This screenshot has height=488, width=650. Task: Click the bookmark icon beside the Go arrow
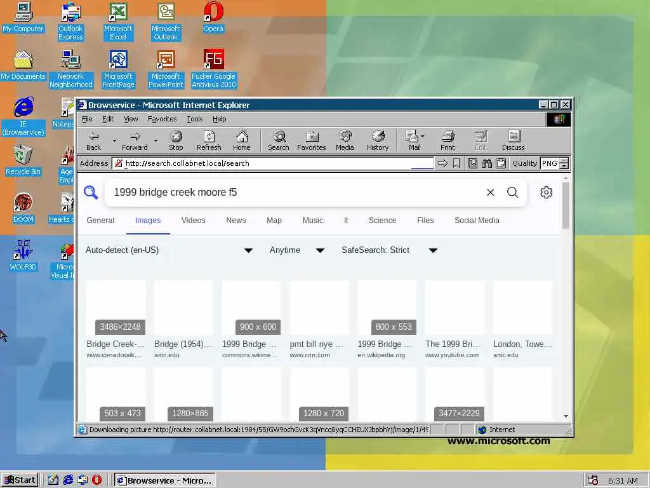pyautogui.click(x=456, y=163)
